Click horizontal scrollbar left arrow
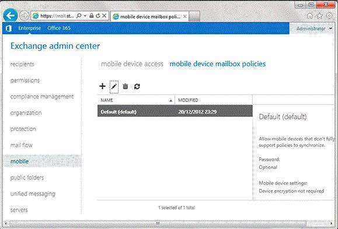This screenshot has width=338, height=229. pyautogui.click(x=6, y=223)
